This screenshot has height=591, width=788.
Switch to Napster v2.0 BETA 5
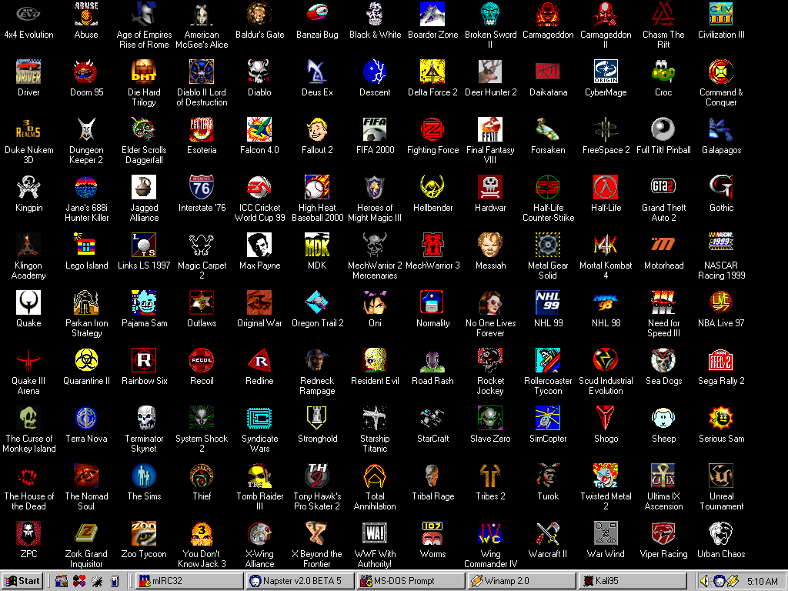[300, 581]
